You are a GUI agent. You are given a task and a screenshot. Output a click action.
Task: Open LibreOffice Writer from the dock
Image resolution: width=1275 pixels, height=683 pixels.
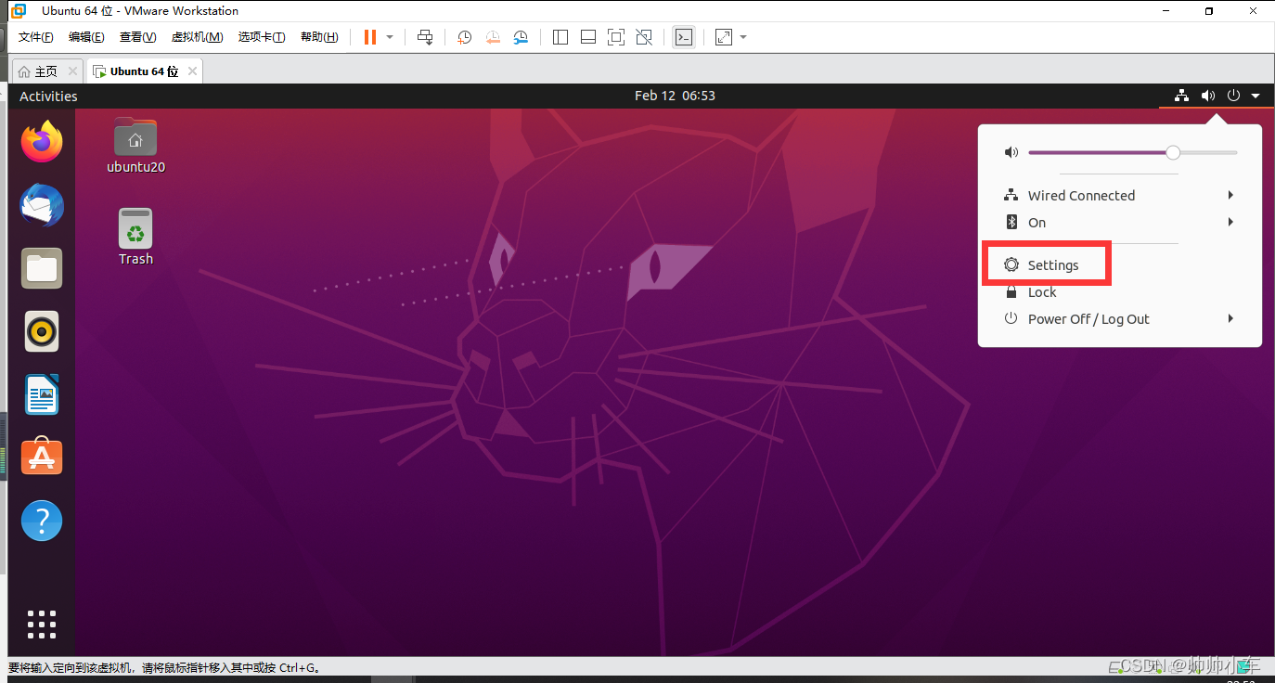click(x=42, y=394)
